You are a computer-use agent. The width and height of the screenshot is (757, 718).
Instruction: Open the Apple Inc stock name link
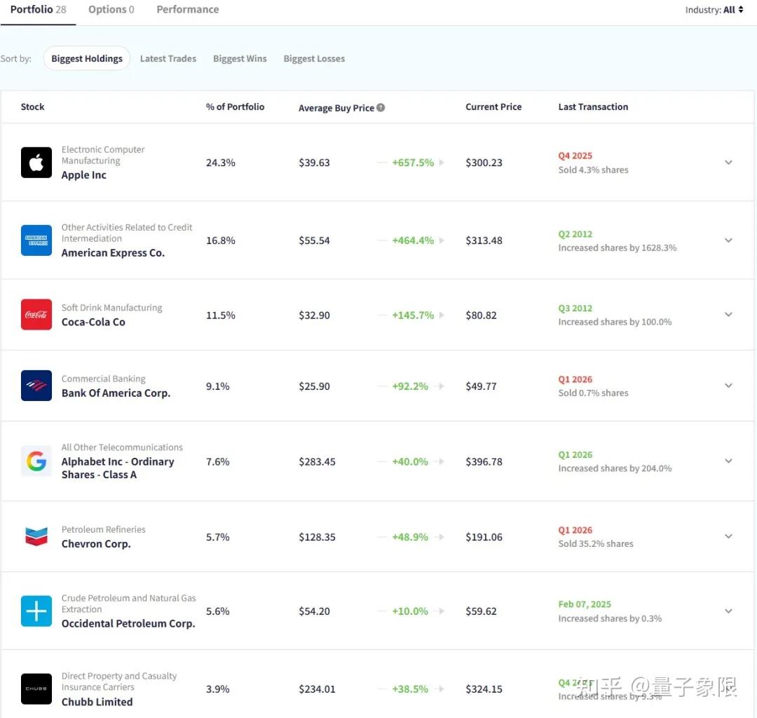click(84, 175)
